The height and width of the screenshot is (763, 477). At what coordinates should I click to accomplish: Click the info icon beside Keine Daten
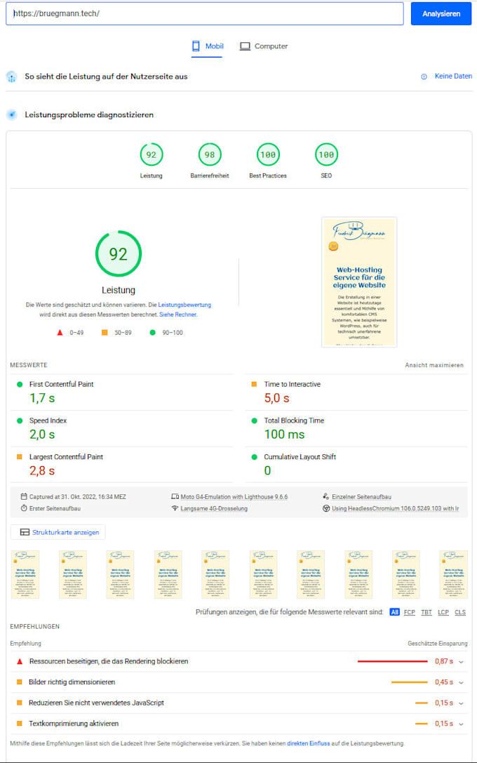(424, 77)
